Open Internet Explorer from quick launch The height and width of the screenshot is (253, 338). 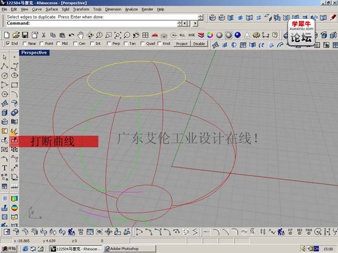pyautogui.click(x=25, y=249)
